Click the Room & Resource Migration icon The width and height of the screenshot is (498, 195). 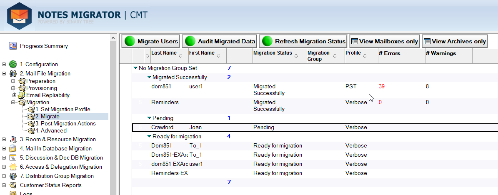(x=13, y=139)
